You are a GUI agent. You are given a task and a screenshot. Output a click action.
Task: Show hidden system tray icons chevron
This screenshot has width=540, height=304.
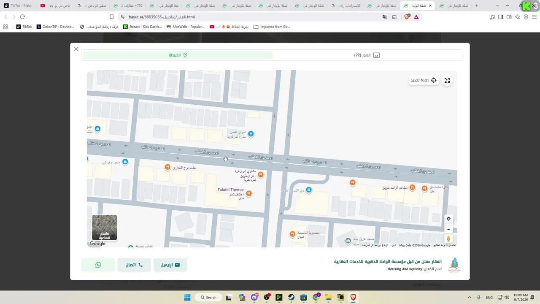click(x=470, y=297)
